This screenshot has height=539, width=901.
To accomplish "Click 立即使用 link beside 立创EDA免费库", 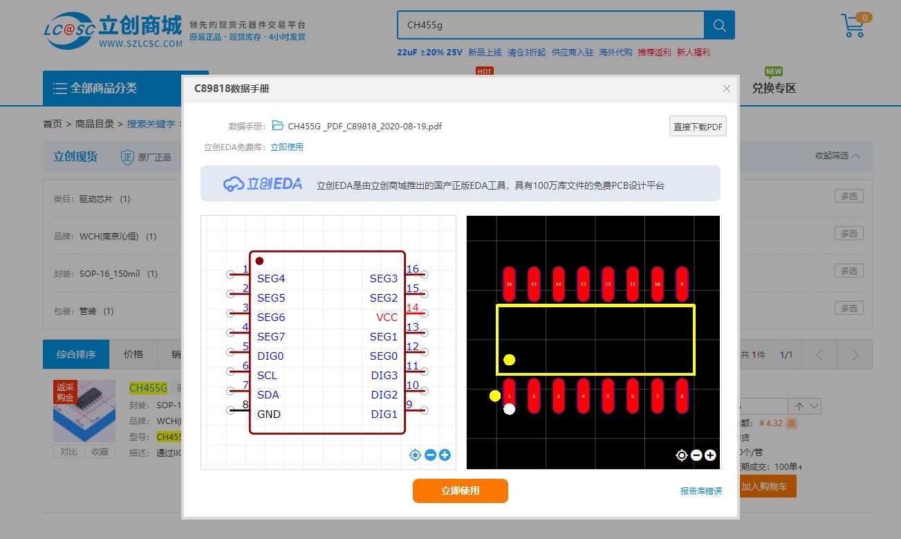I will (x=287, y=147).
